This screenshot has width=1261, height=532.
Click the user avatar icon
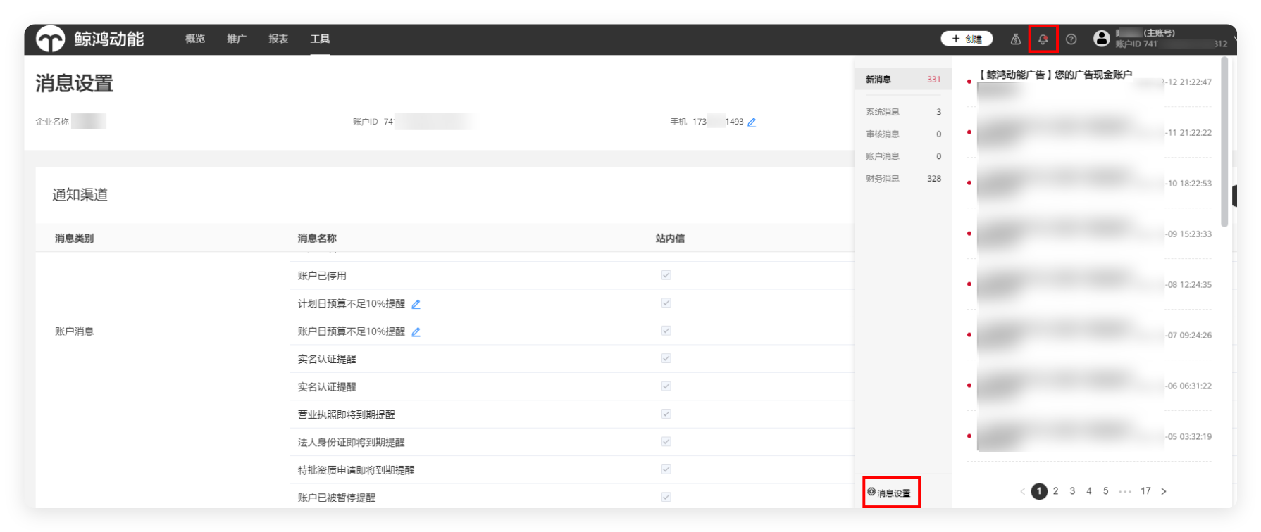pyautogui.click(x=1102, y=39)
